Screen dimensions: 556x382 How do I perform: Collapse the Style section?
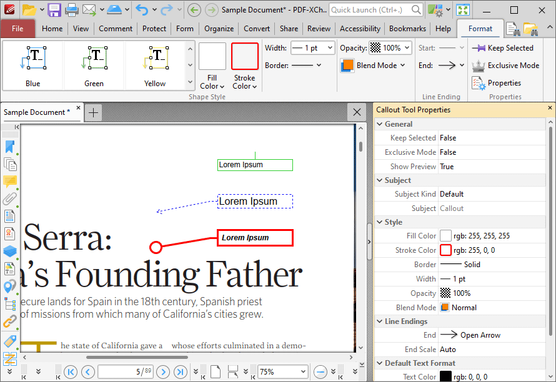[x=380, y=222]
